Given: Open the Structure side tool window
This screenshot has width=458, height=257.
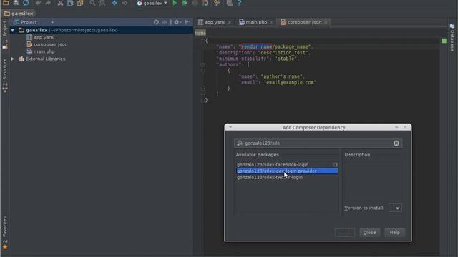Looking at the screenshot, I should click(5, 75).
